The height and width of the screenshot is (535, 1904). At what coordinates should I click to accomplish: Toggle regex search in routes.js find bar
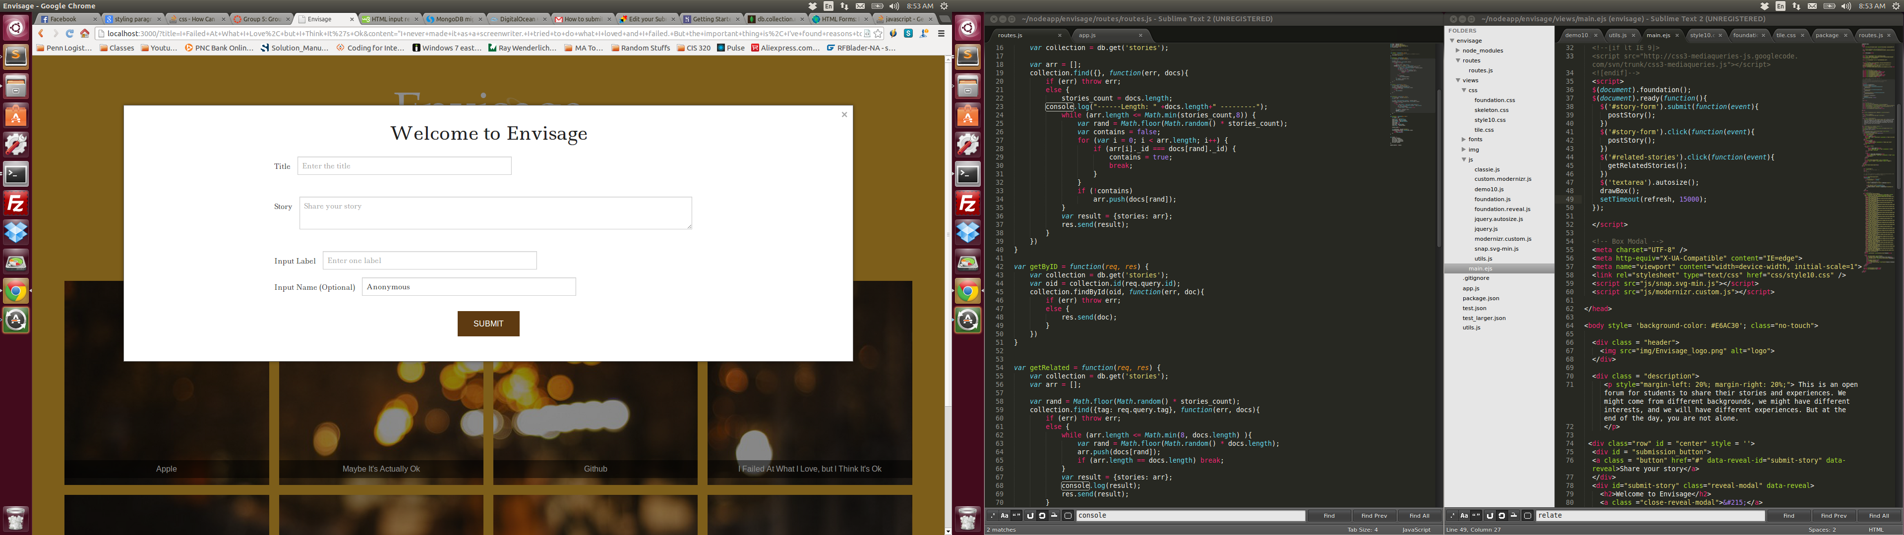993,516
